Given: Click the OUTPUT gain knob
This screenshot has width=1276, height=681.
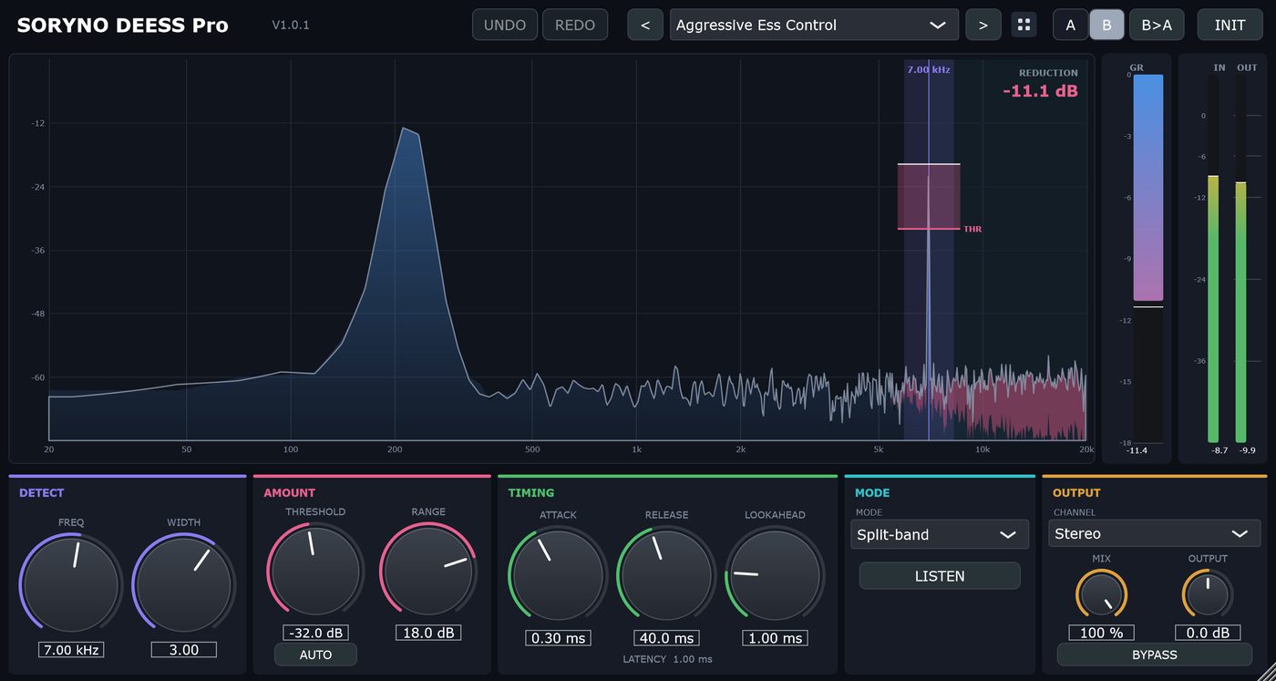Looking at the screenshot, I should click(1208, 594).
